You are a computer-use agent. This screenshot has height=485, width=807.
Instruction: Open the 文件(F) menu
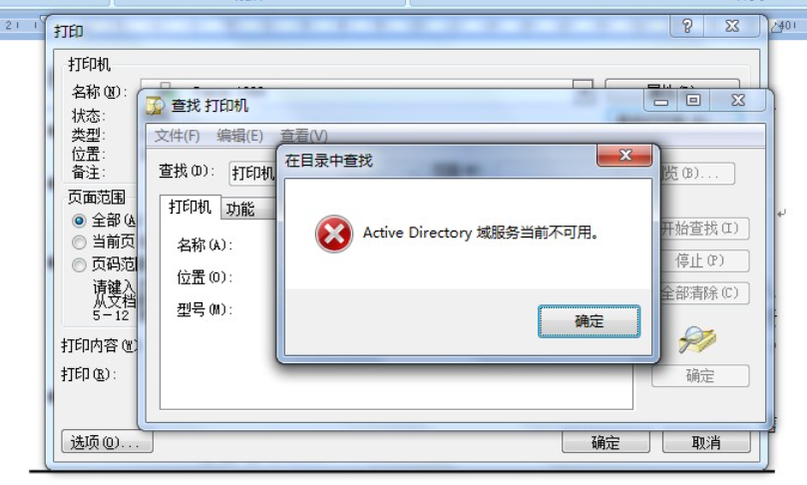coord(177,136)
